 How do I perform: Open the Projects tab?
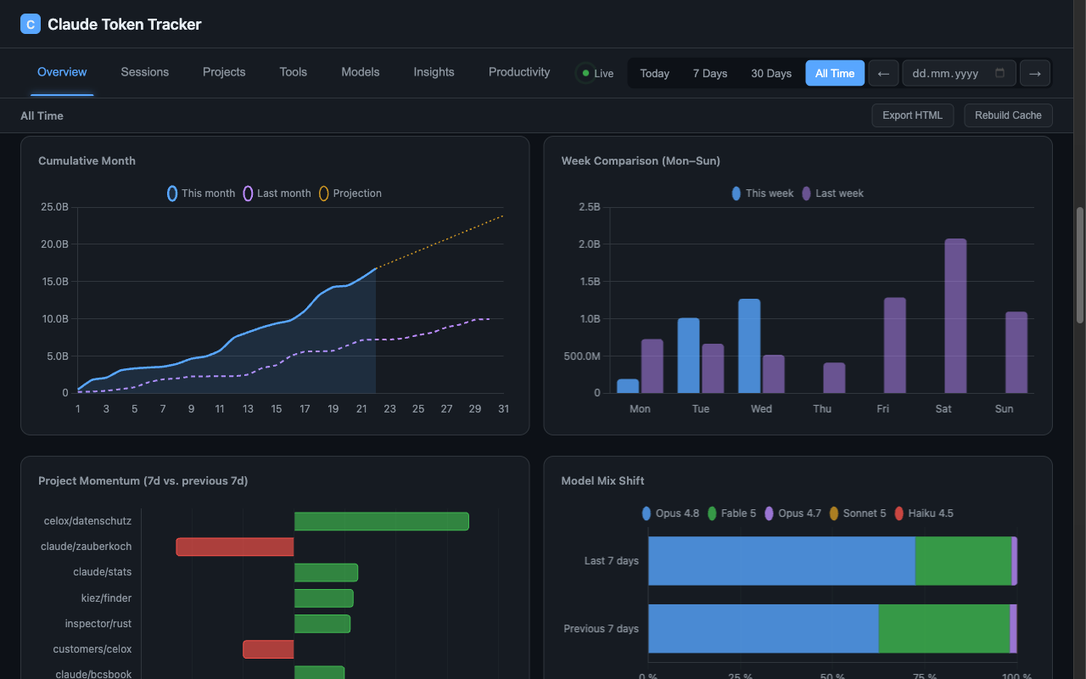224,72
